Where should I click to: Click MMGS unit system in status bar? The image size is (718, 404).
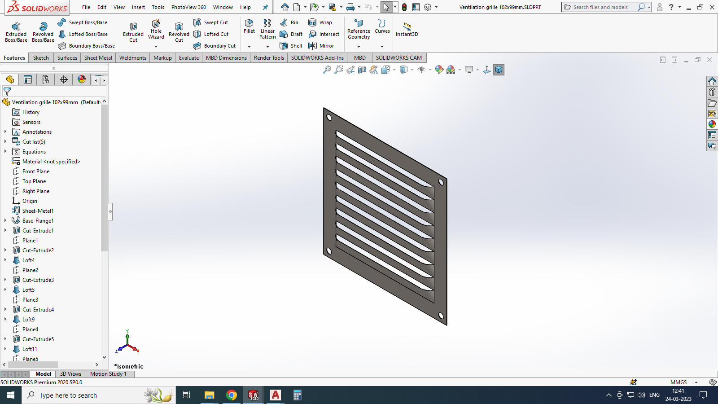(x=678, y=382)
